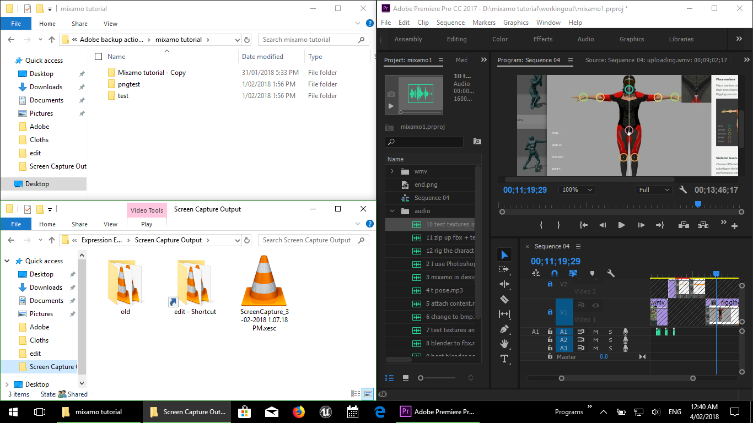
Task: Click Project panel thumbnail size slider
Action: coord(421,378)
